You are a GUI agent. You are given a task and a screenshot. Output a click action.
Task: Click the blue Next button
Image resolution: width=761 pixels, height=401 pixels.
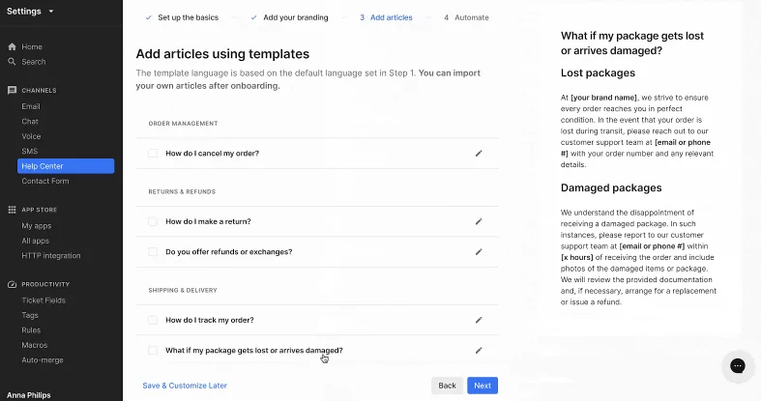pos(483,386)
